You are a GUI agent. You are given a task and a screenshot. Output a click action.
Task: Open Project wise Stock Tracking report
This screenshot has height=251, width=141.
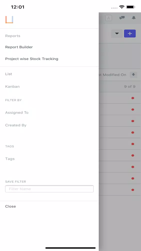[x=32, y=59]
